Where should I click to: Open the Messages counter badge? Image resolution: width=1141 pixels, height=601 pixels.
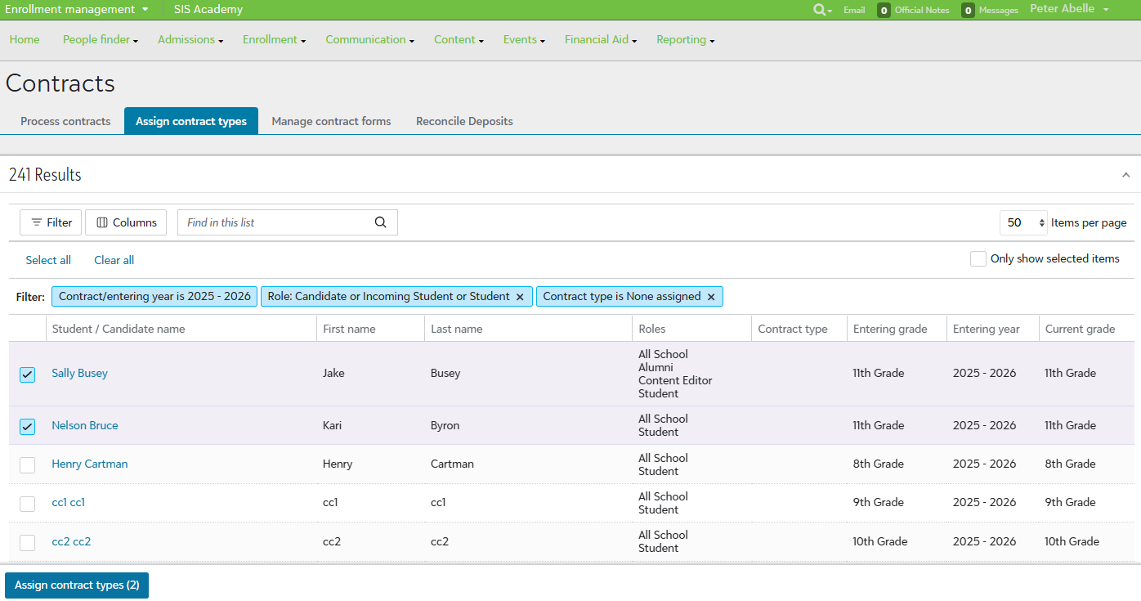click(968, 11)
